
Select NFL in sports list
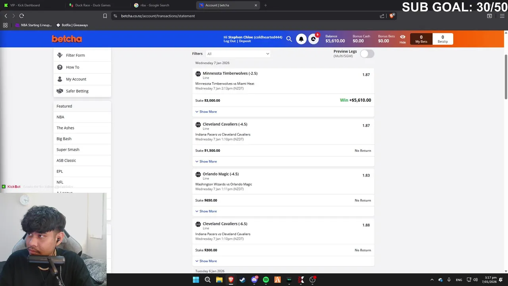tap(82, 182)
